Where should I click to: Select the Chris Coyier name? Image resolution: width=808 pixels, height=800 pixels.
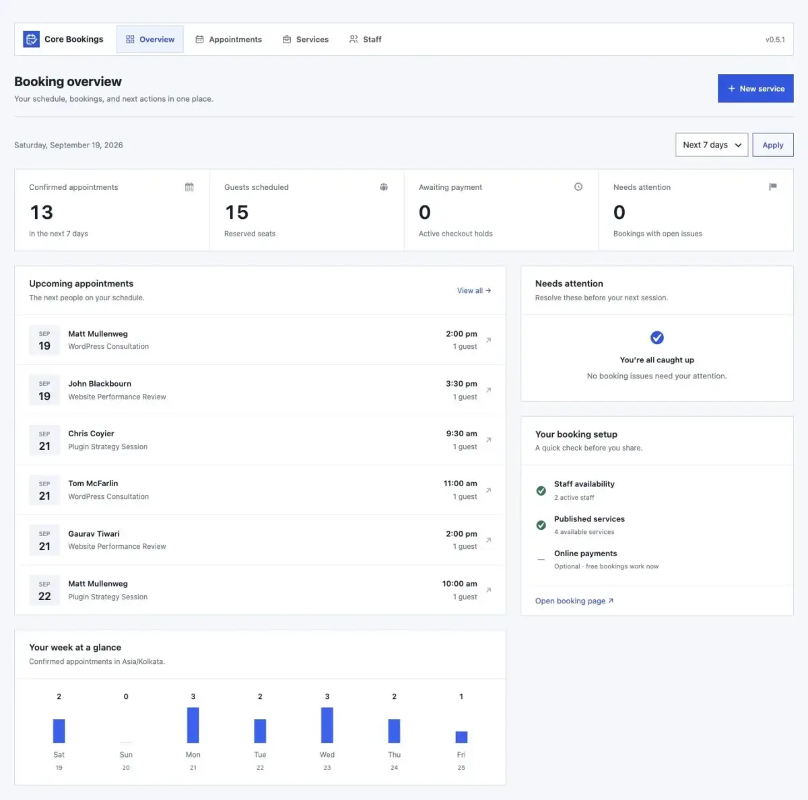click(x=91, y=434)
